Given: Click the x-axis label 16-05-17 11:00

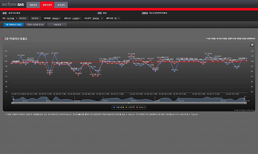Looking at the screenshot, I should pyautogui.click(x=213, y=94).
